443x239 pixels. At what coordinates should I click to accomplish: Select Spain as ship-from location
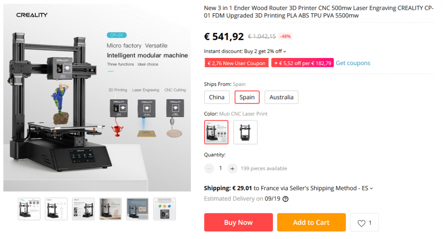tap(247, 97)
